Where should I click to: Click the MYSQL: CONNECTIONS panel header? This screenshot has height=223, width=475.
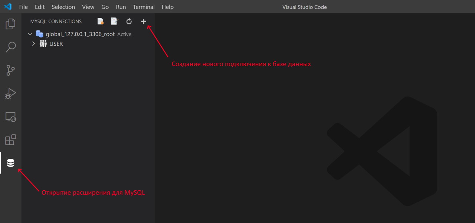56,22
